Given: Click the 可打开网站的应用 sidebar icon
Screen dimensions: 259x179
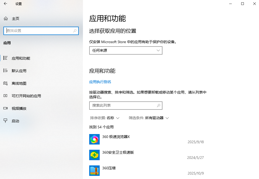Looking at the screenshot, I should 5,96.
